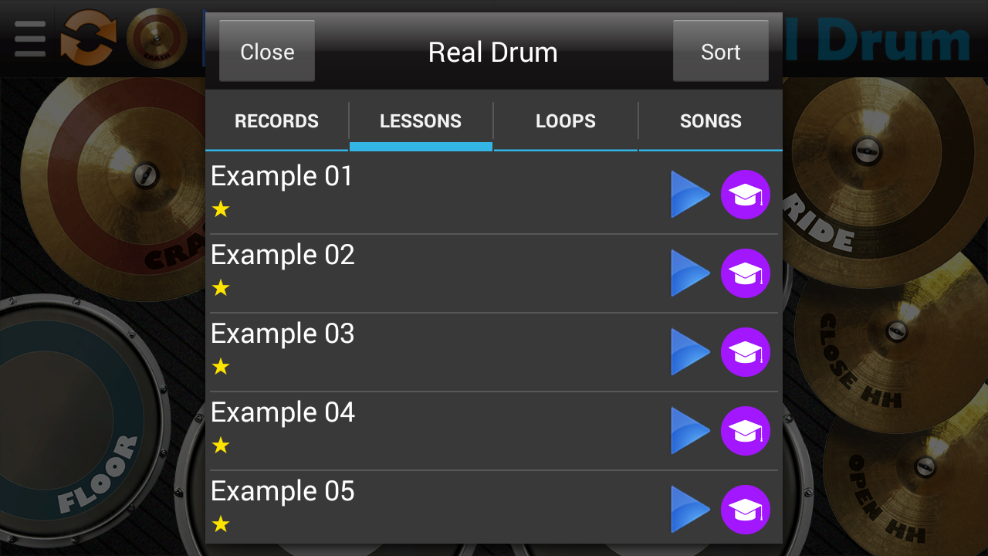The height and width of the screenshot is (556, 988).
Task: Tap graduation cap icon for Example 03
Action: click(x=746, y=352)
